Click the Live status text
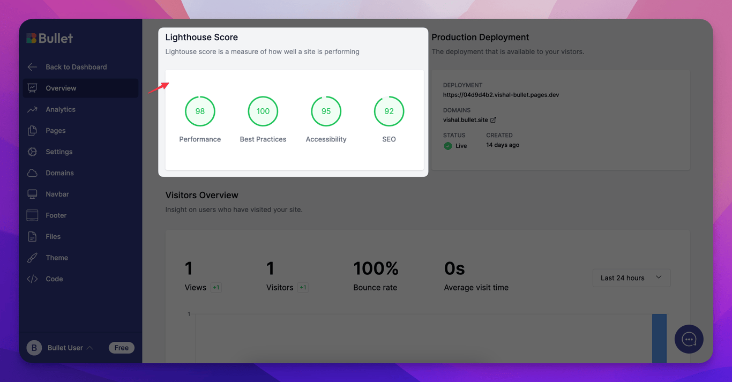Viewport: 732px width, 382px height. 461,146
